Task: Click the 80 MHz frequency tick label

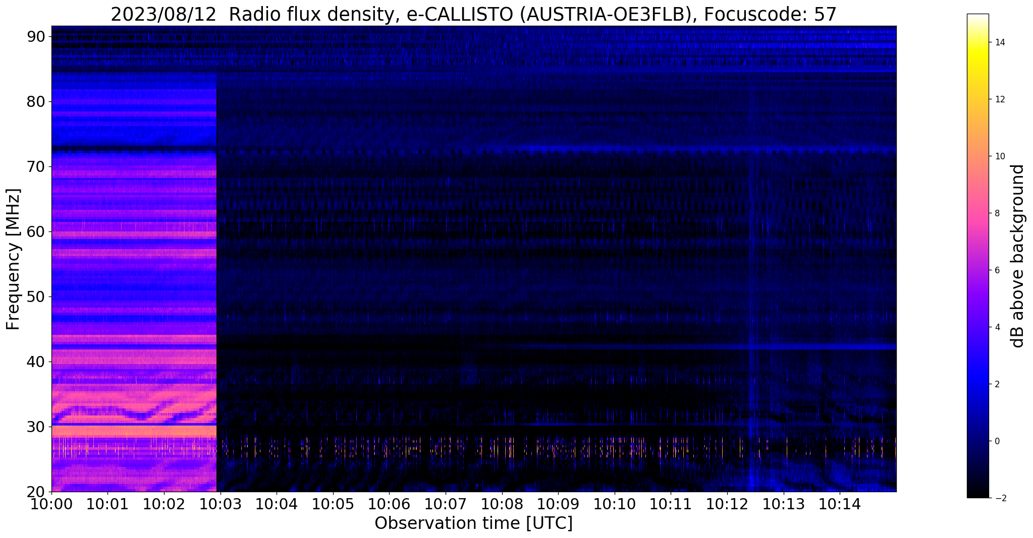Action: (35, 101)
